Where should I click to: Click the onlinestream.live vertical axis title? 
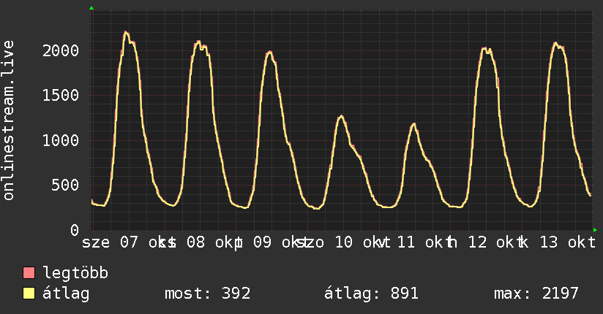point(8,120)
